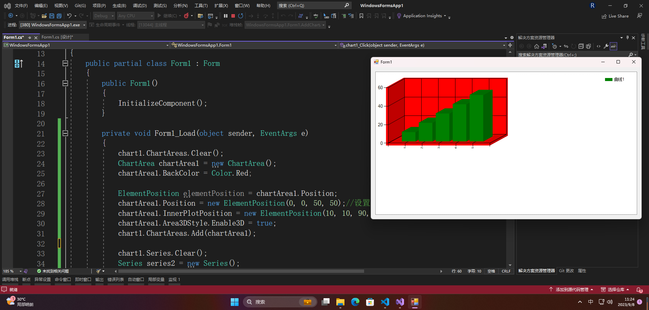Open the find in files icon
This screenshot has height=310, width=649.
click(x=200, y=16)
